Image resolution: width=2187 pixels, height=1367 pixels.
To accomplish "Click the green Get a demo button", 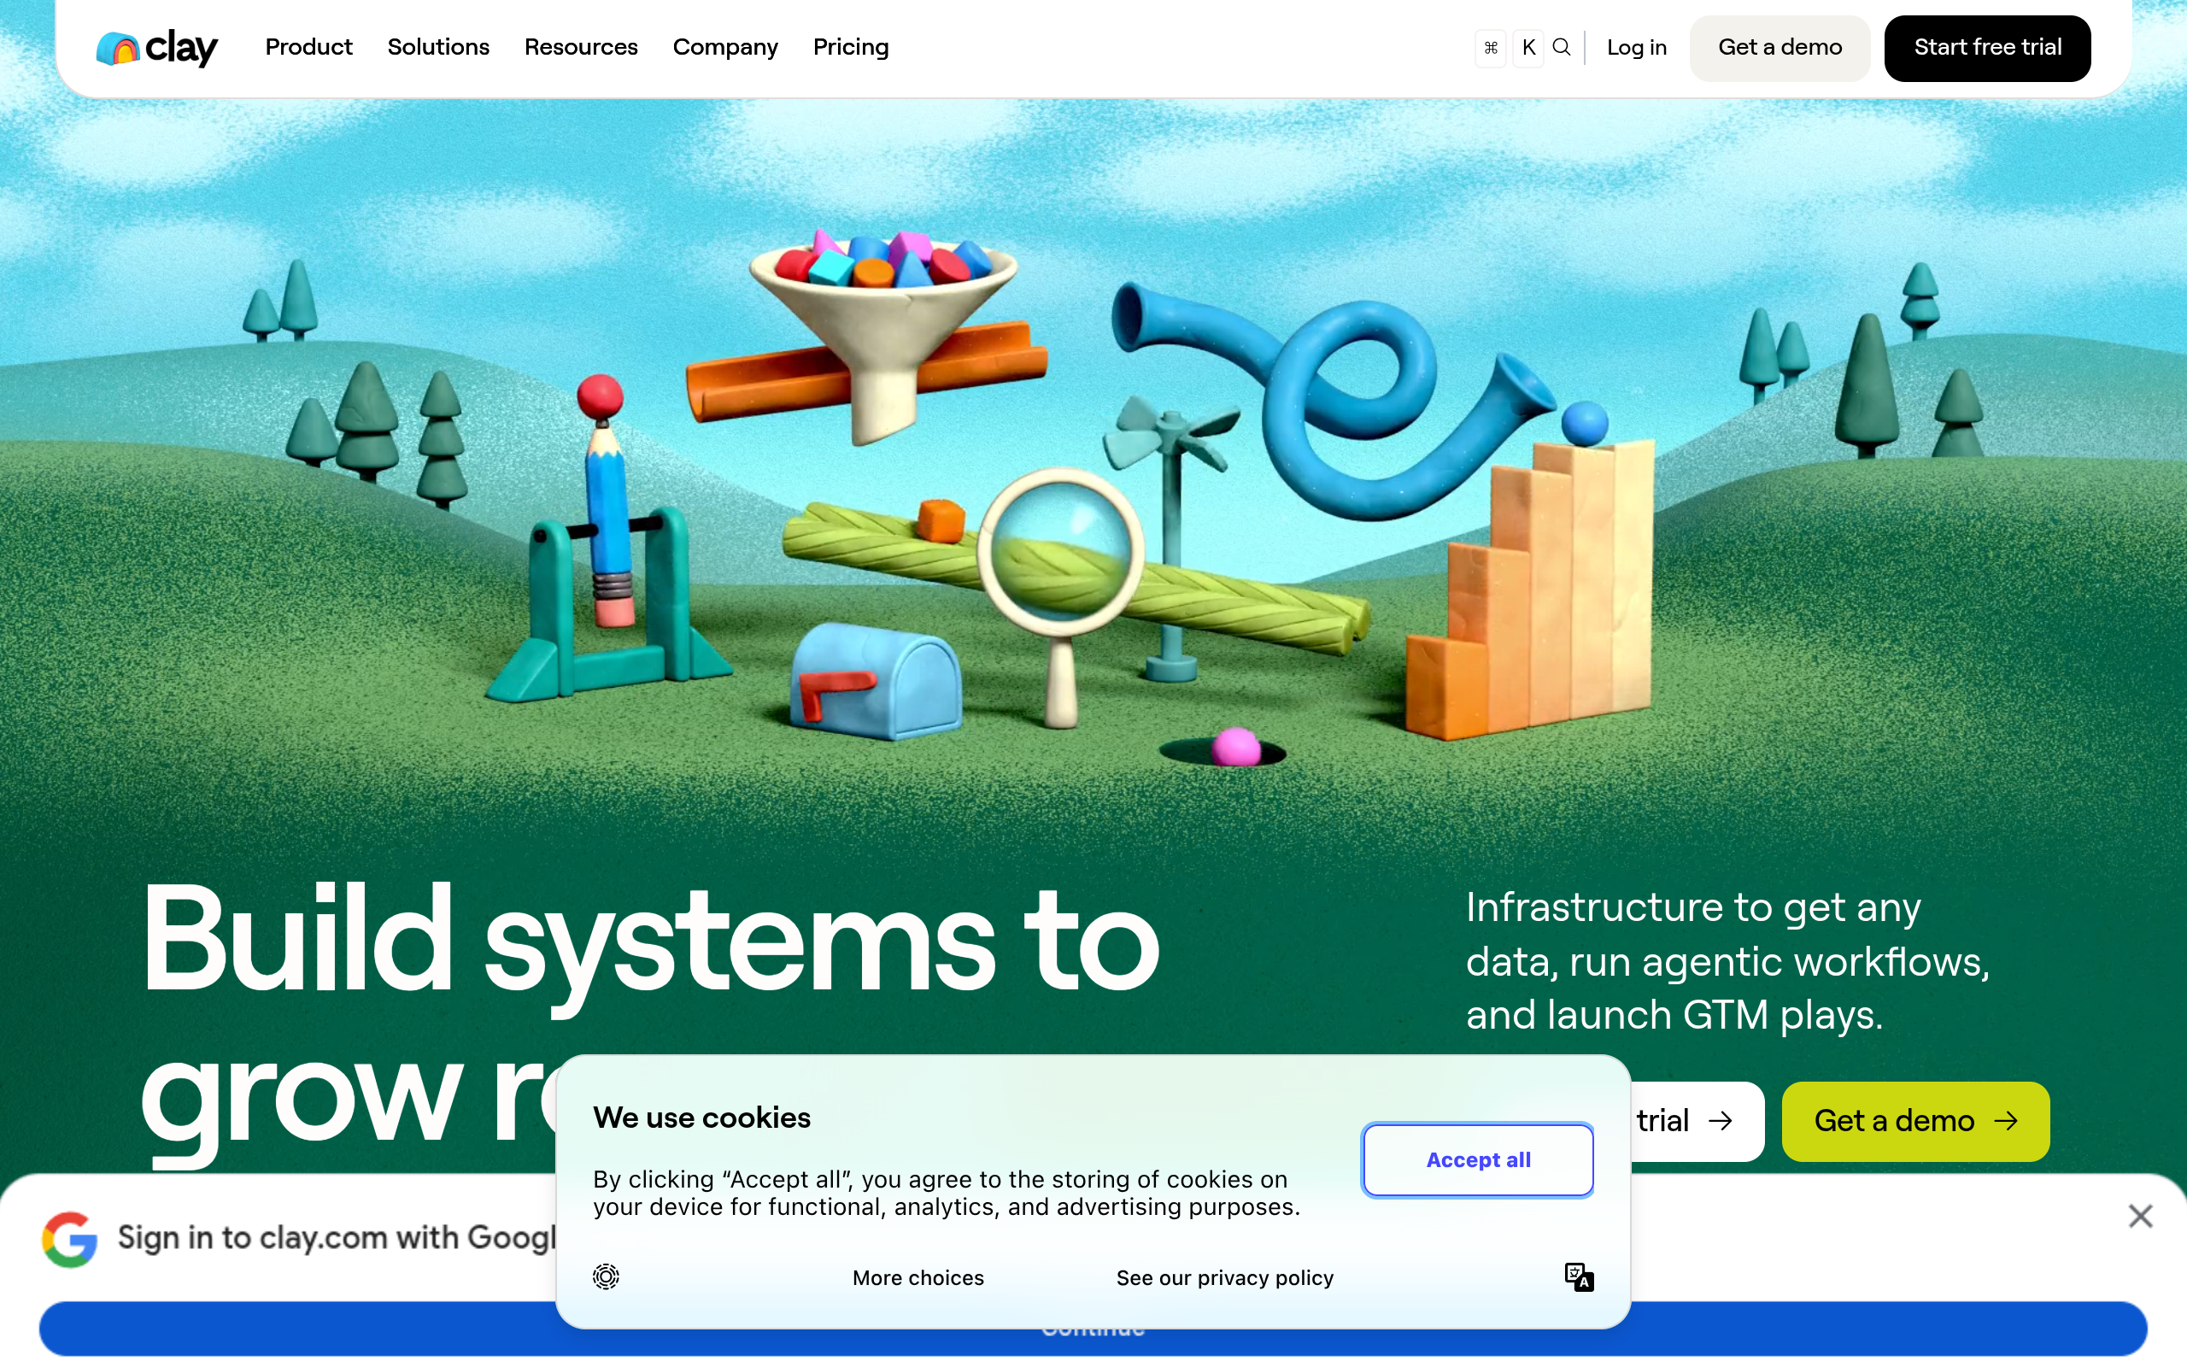I will click(x=1915, y=1121).
